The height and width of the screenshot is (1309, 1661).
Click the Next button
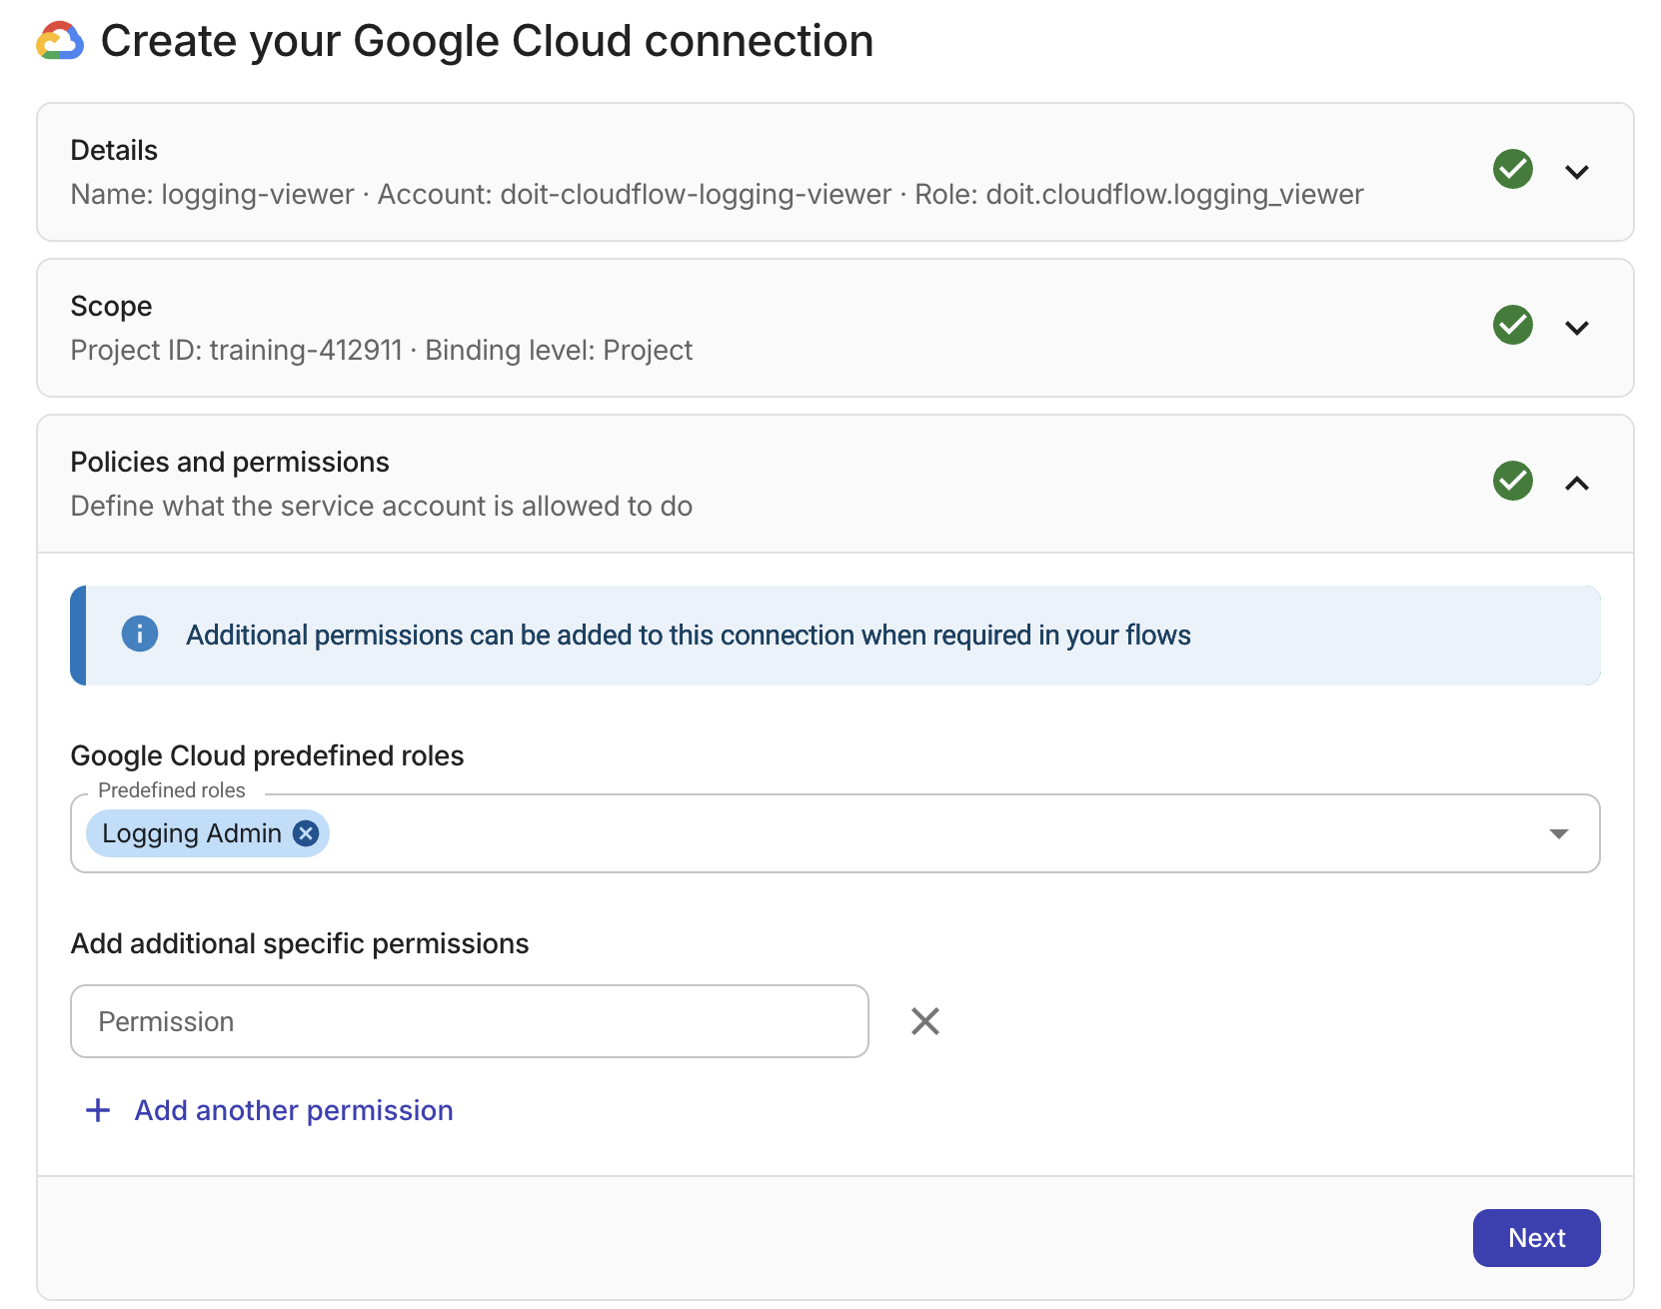[x=1537, y=1238]
